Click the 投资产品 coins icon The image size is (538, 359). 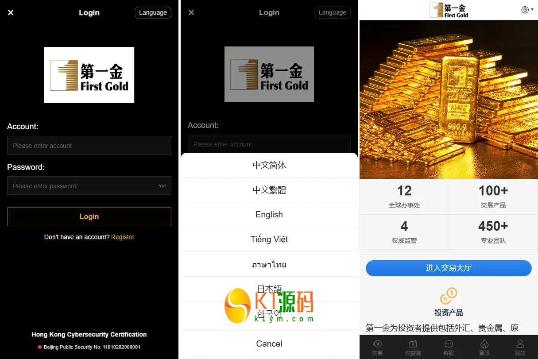tap(449, 296)
